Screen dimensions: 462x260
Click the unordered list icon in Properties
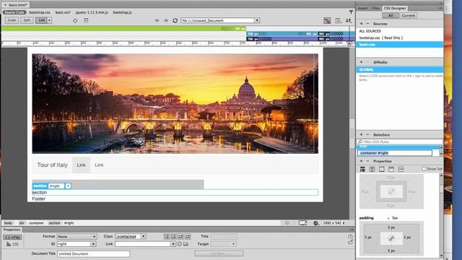[x=167, y=236]
